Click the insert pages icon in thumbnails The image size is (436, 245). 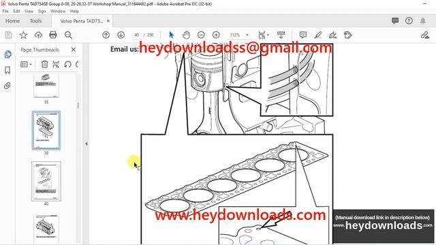click(x=56, y=64)
